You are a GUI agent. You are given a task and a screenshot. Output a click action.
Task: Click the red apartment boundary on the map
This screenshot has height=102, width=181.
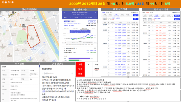click(x=34, y=36)
